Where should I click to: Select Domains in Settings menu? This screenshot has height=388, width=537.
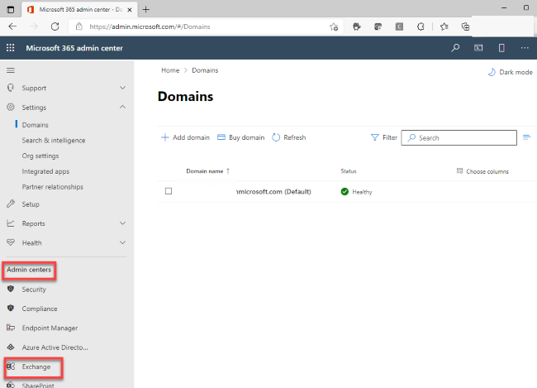pyautogui.click(x=36, y=125)
